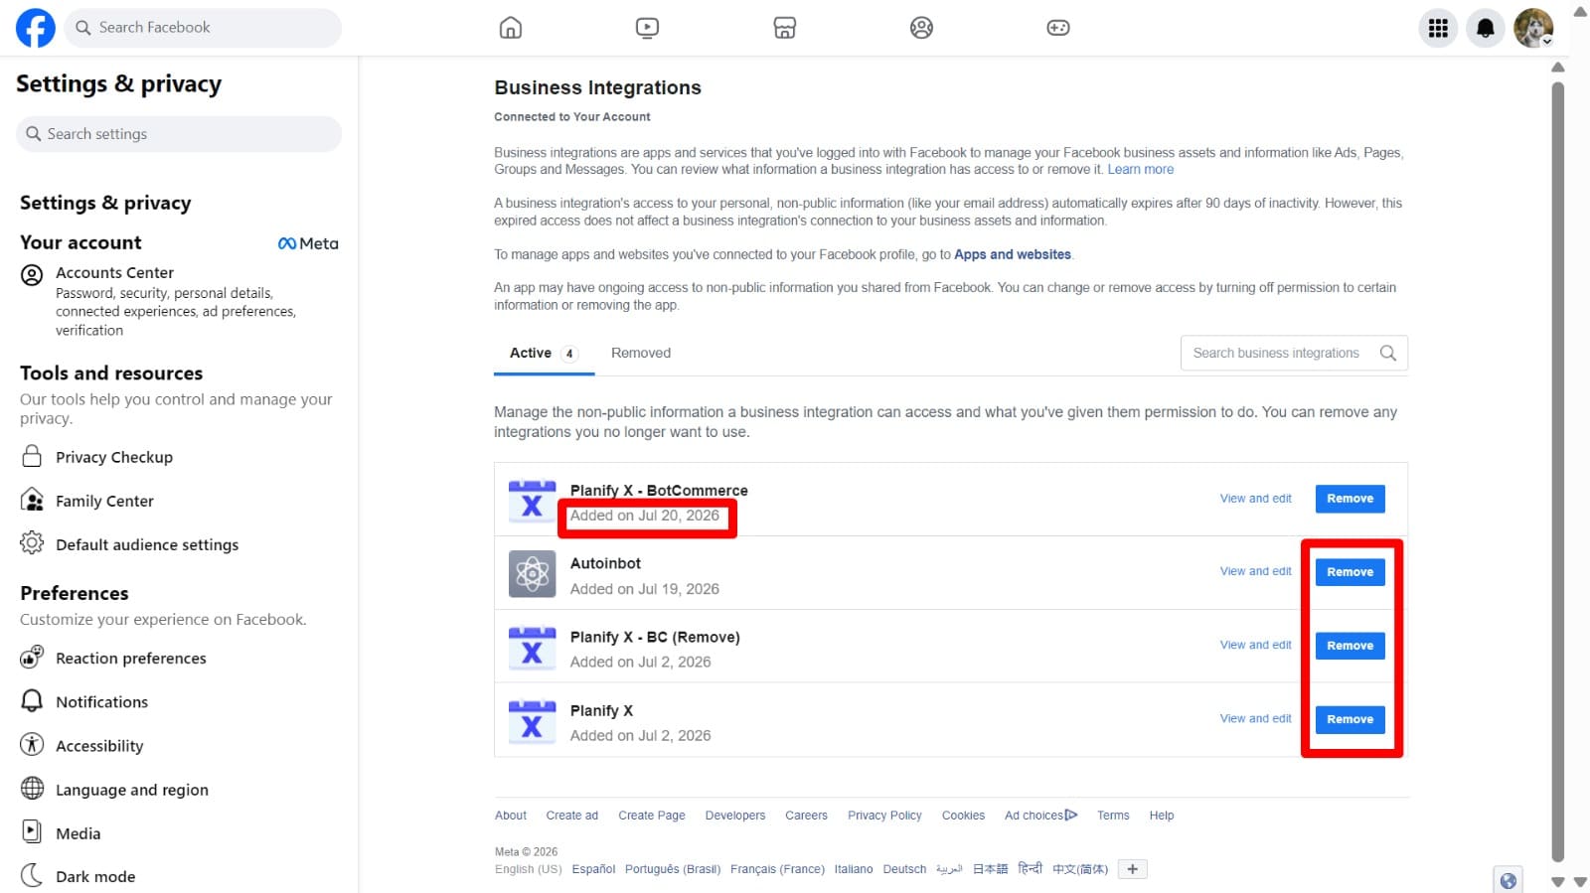Click the AdChoices triangle icon in footer
The image size is (1590, 893).
pyautogui.click(x=1071, y=816)
